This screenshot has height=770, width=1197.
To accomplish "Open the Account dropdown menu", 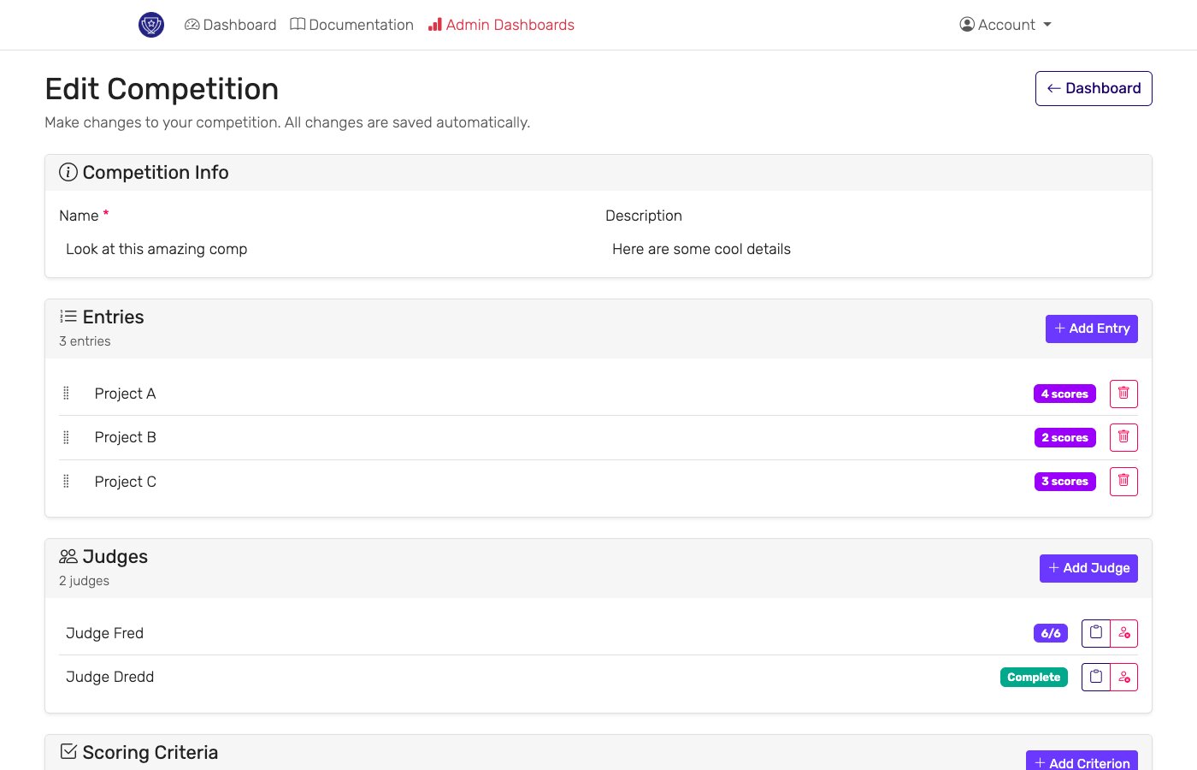I will coord(1005,25).
